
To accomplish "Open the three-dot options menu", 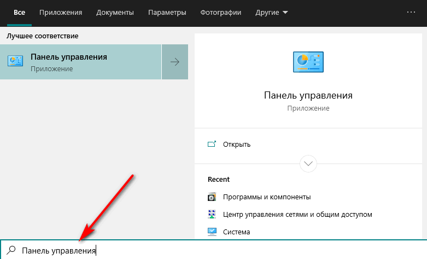I will tap(411, 12).
